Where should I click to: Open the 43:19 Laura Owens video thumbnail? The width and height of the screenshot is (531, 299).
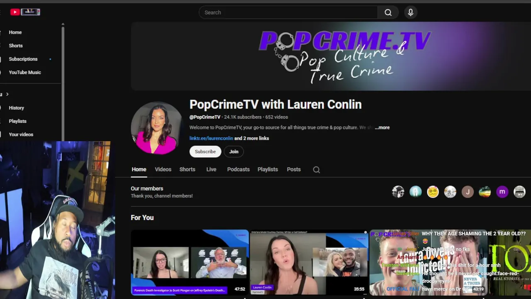pos(428,262)
